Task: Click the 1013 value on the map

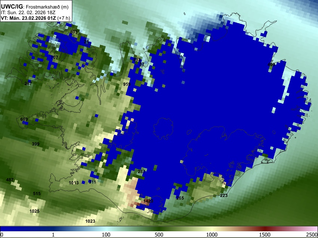Action: (74, 183)
